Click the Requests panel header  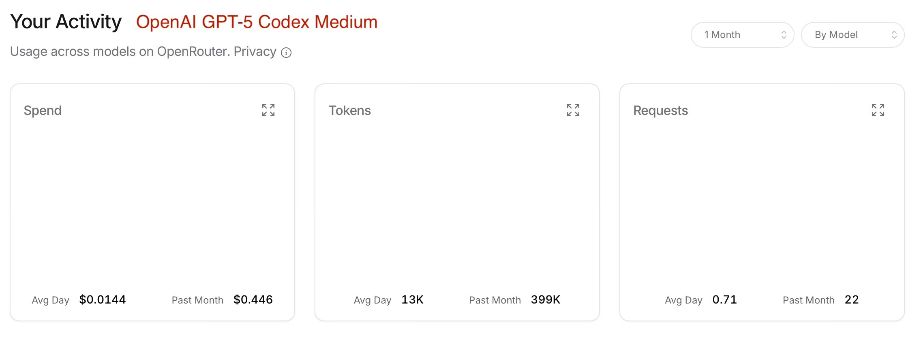(660, 110)
